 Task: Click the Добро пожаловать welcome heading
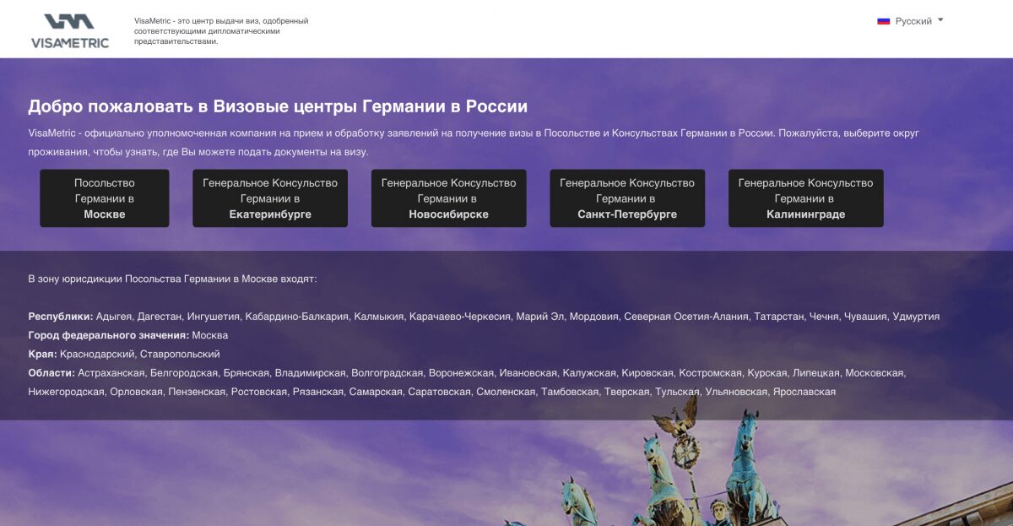point(278,106)
